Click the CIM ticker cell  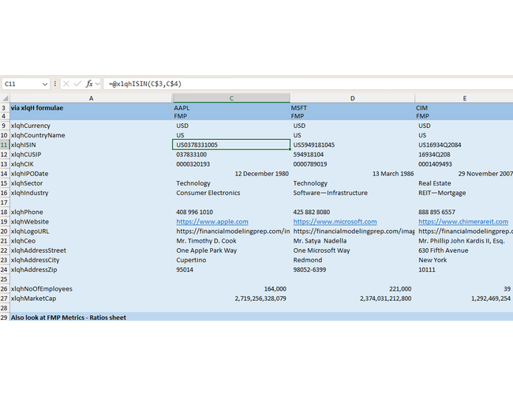coord(464,107)
